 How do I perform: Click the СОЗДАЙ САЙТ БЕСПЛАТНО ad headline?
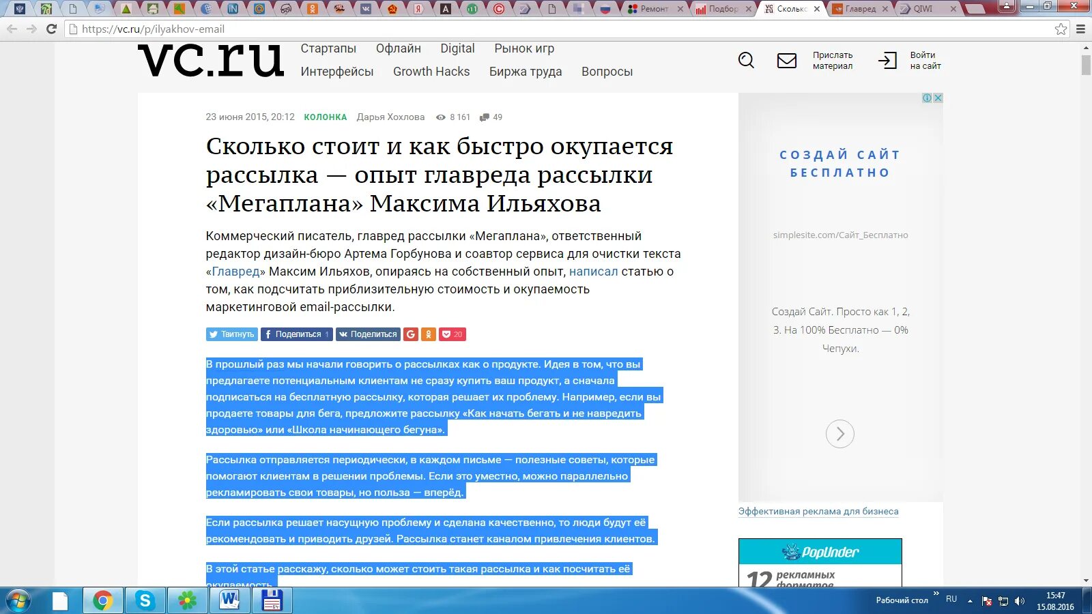coord(840,164)
